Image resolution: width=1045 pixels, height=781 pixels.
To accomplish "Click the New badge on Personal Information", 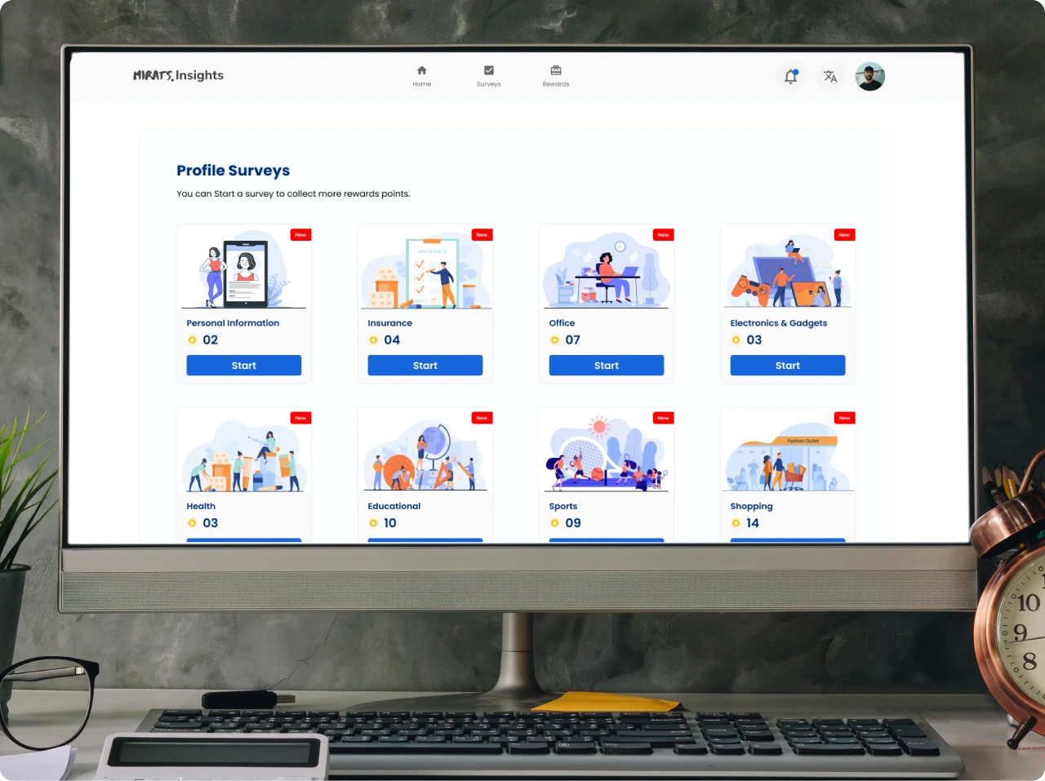I will tap(300, 235).
